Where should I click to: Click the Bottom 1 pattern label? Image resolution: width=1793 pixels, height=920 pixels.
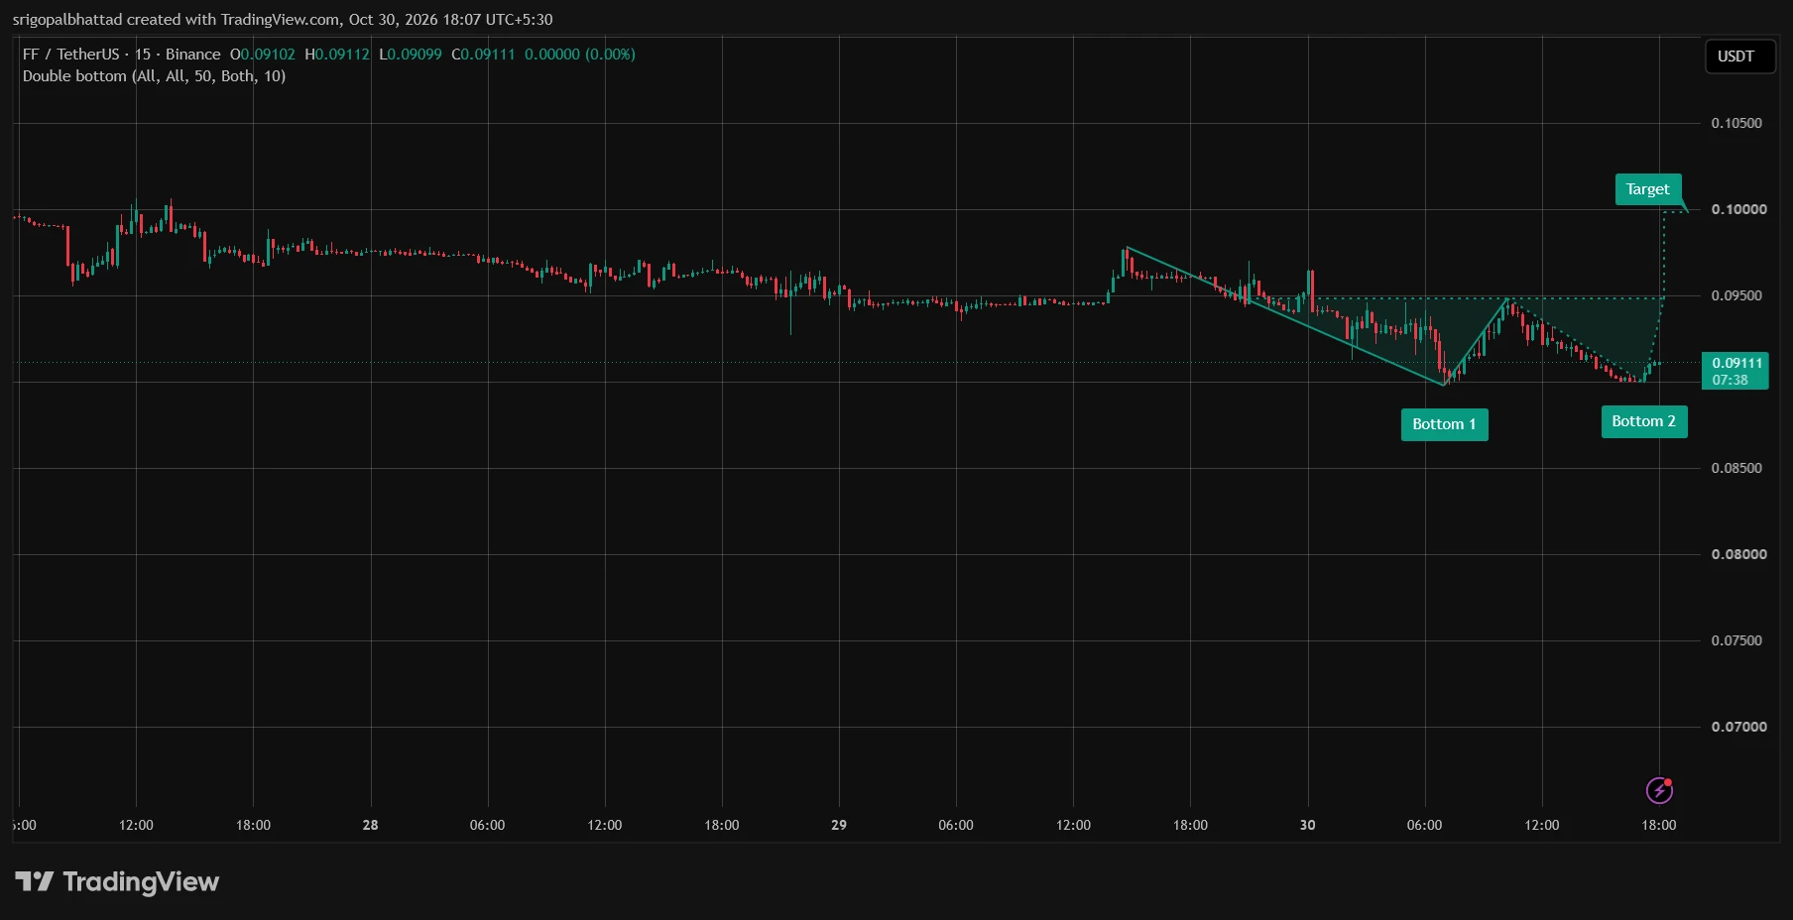pos(1444,424)
